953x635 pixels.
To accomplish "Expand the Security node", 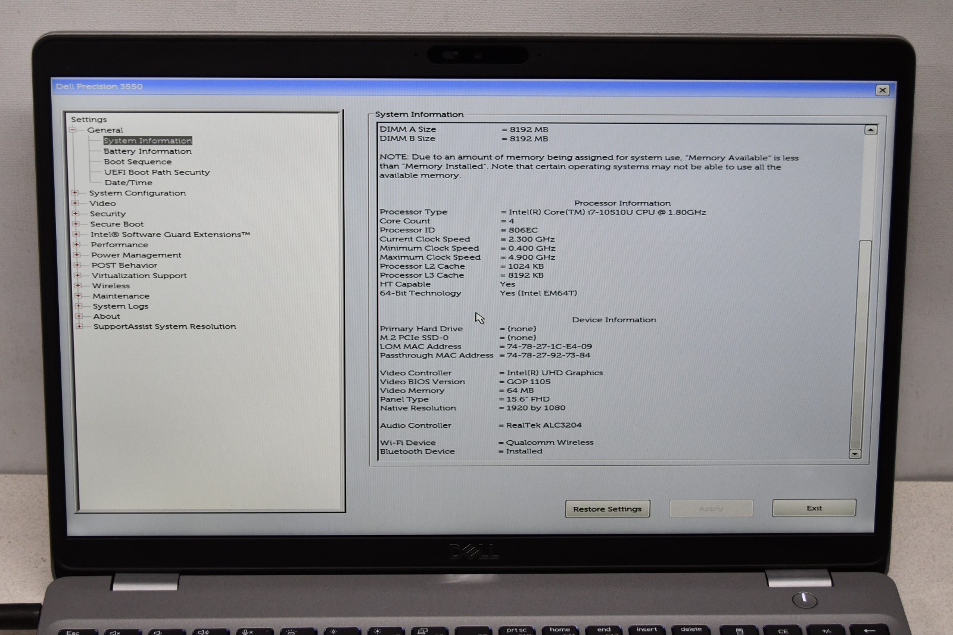I will 76,213.
